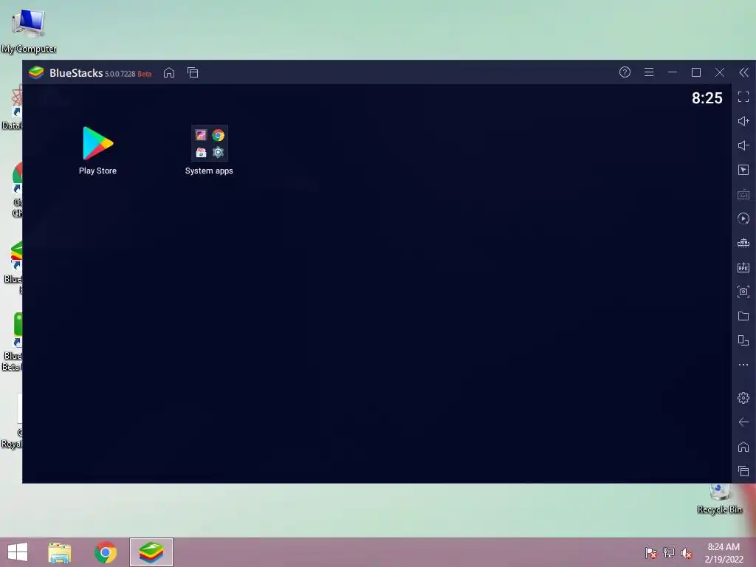This screenshot has height=567, width=756.
Task: Open the BlueStacks hamburger menu
Action: click(x=649, y=72)
